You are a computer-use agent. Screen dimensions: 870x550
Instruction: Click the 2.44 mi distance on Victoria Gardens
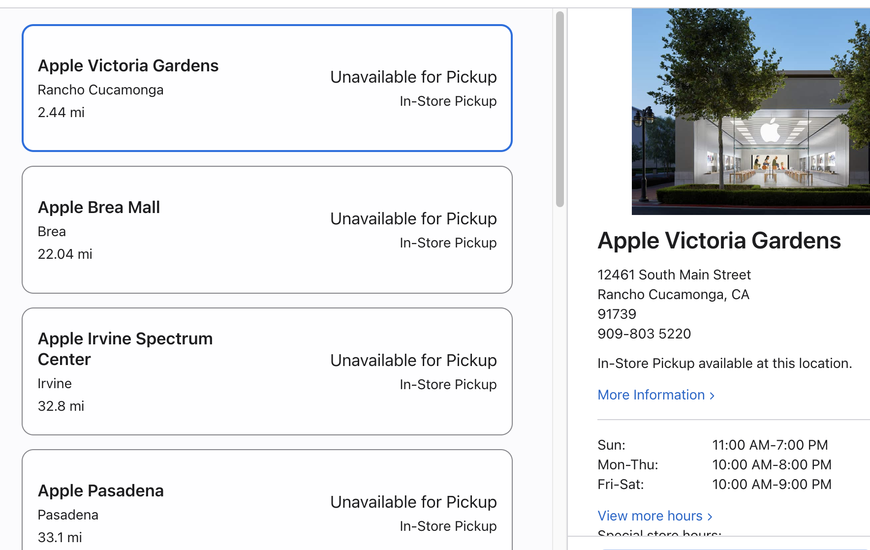click(61, 112)
